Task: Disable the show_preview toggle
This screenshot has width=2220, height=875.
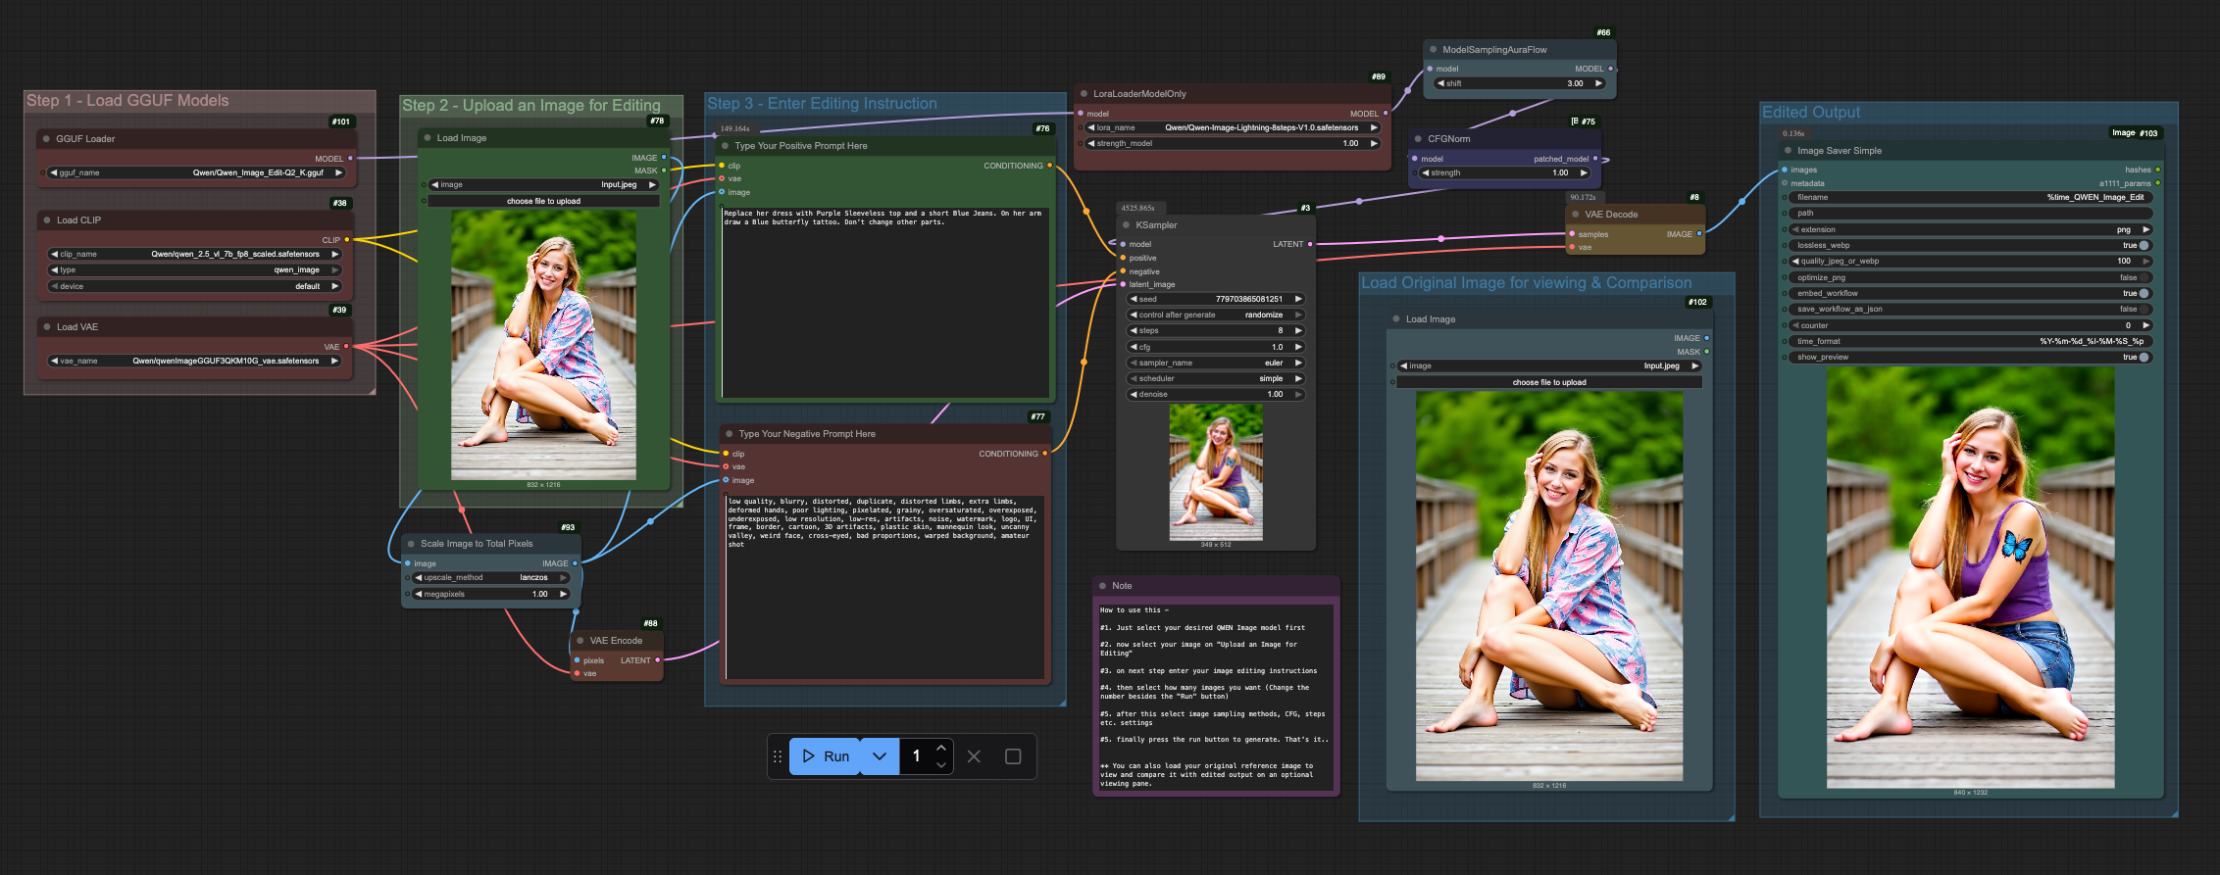Action: 2144,358
